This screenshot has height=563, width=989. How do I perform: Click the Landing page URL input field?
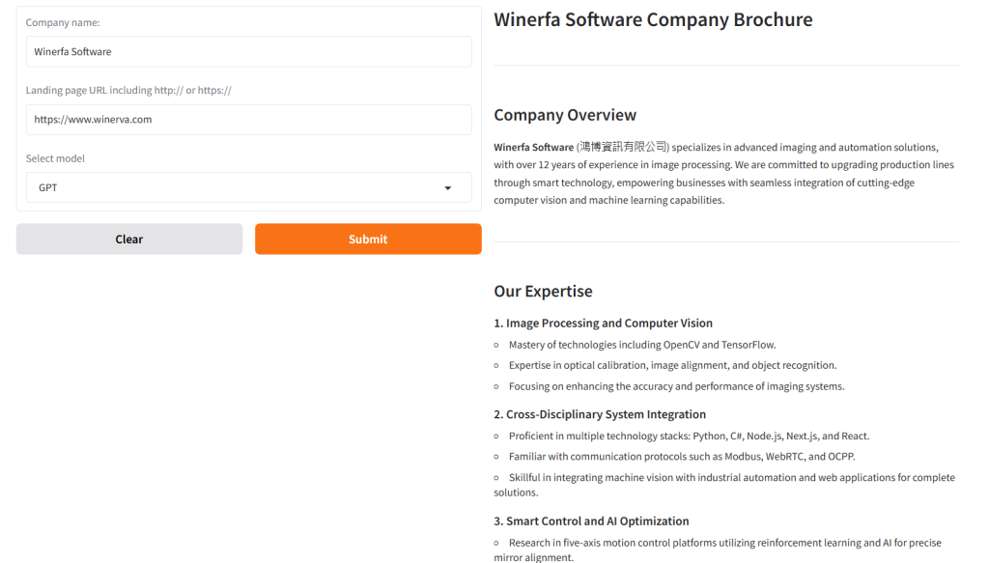248,120
